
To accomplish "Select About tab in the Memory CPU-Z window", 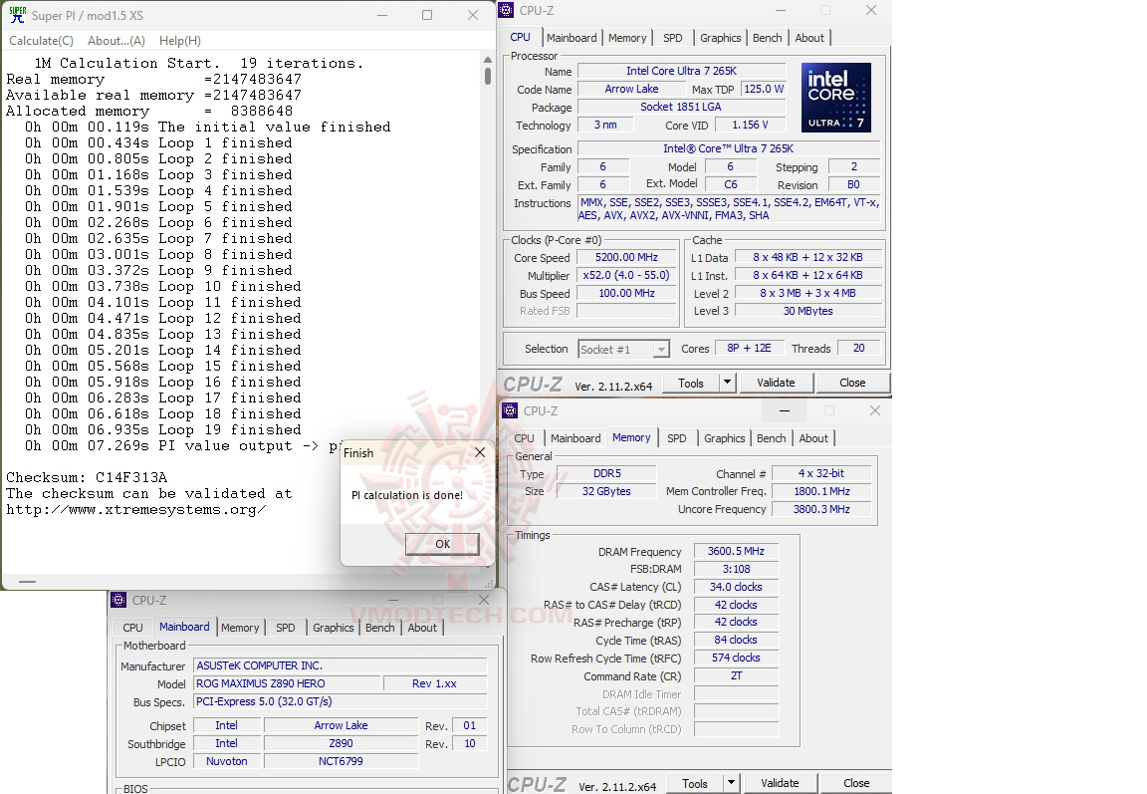I will pos(813,438).
